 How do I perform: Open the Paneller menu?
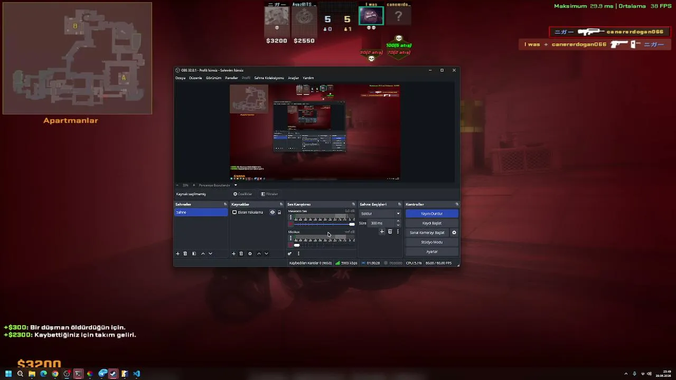[x=231, y=78]
